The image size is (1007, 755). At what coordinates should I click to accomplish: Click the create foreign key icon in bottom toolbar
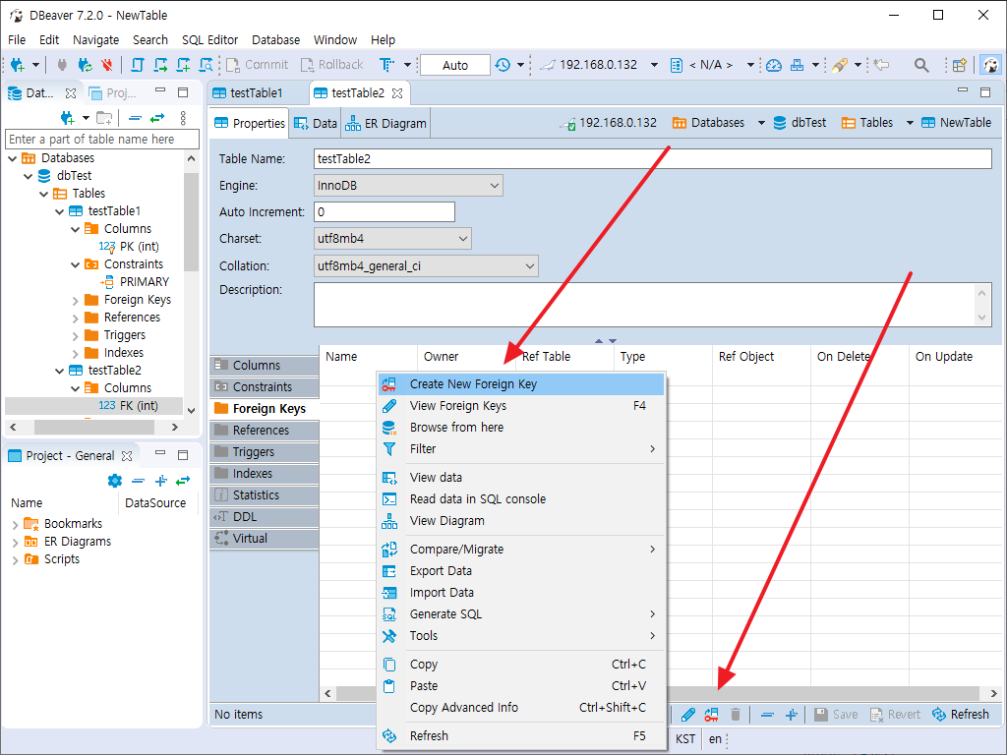[712, 715]
